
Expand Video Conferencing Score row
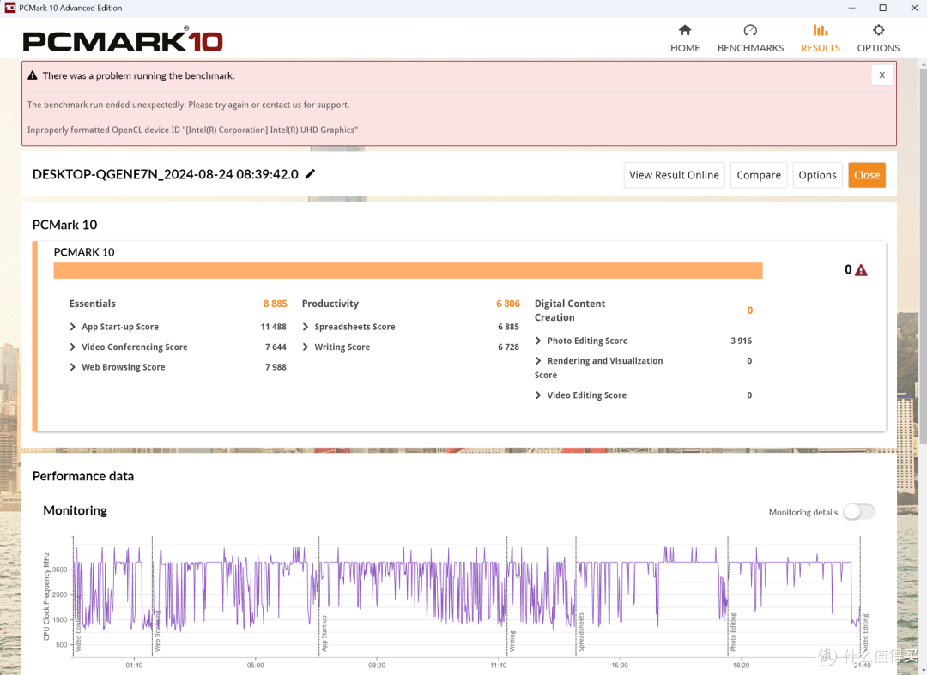click(x=73, y=347)
